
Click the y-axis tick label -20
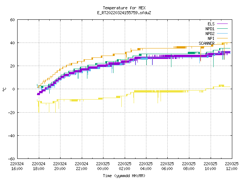(12, 113)
